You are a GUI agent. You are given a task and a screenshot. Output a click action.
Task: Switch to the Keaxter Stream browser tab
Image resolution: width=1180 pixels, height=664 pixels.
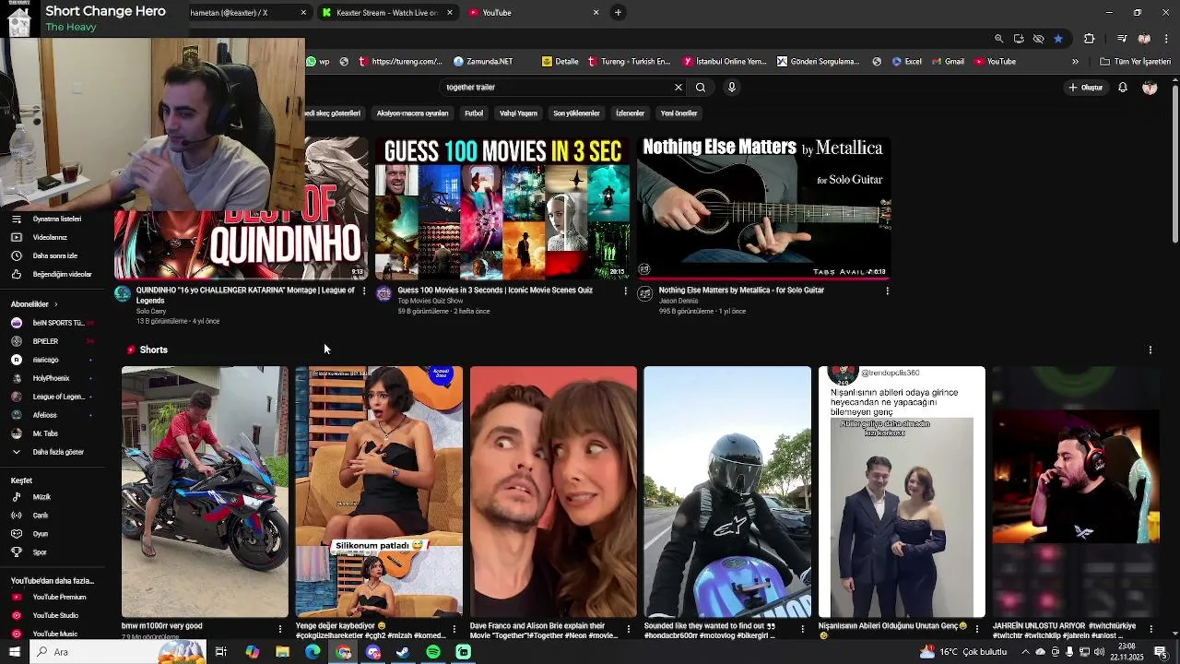pyautogui.click(x=386, y=13)
